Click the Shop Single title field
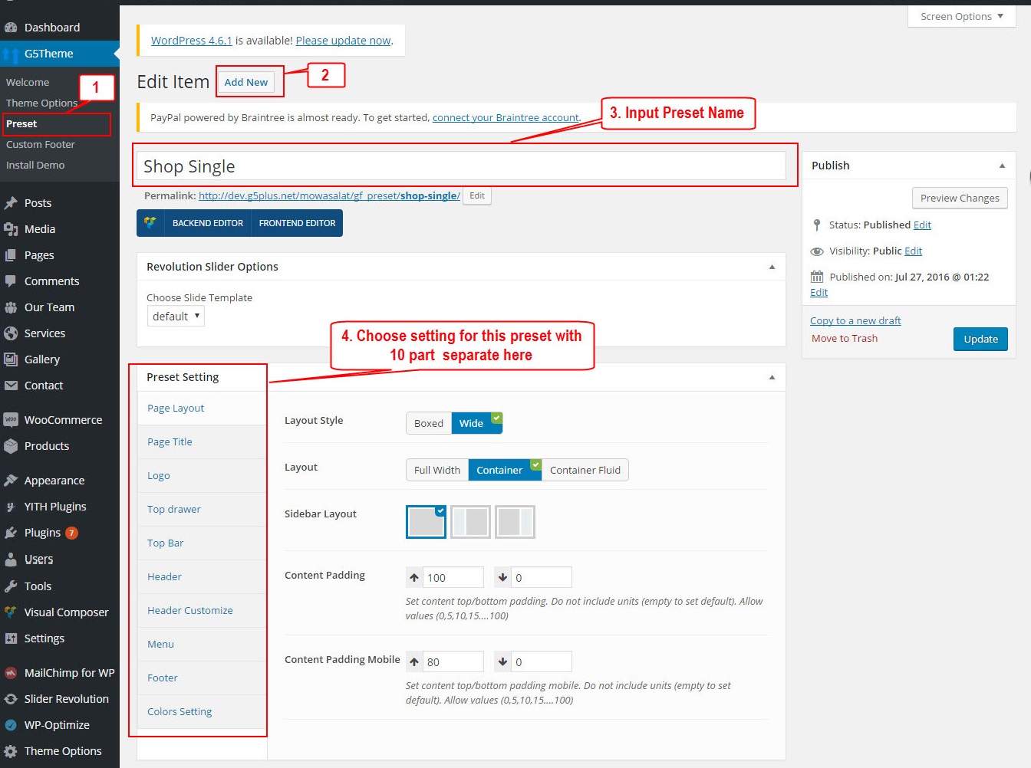This screenshot has width=1031, height=768. point(461,166)
